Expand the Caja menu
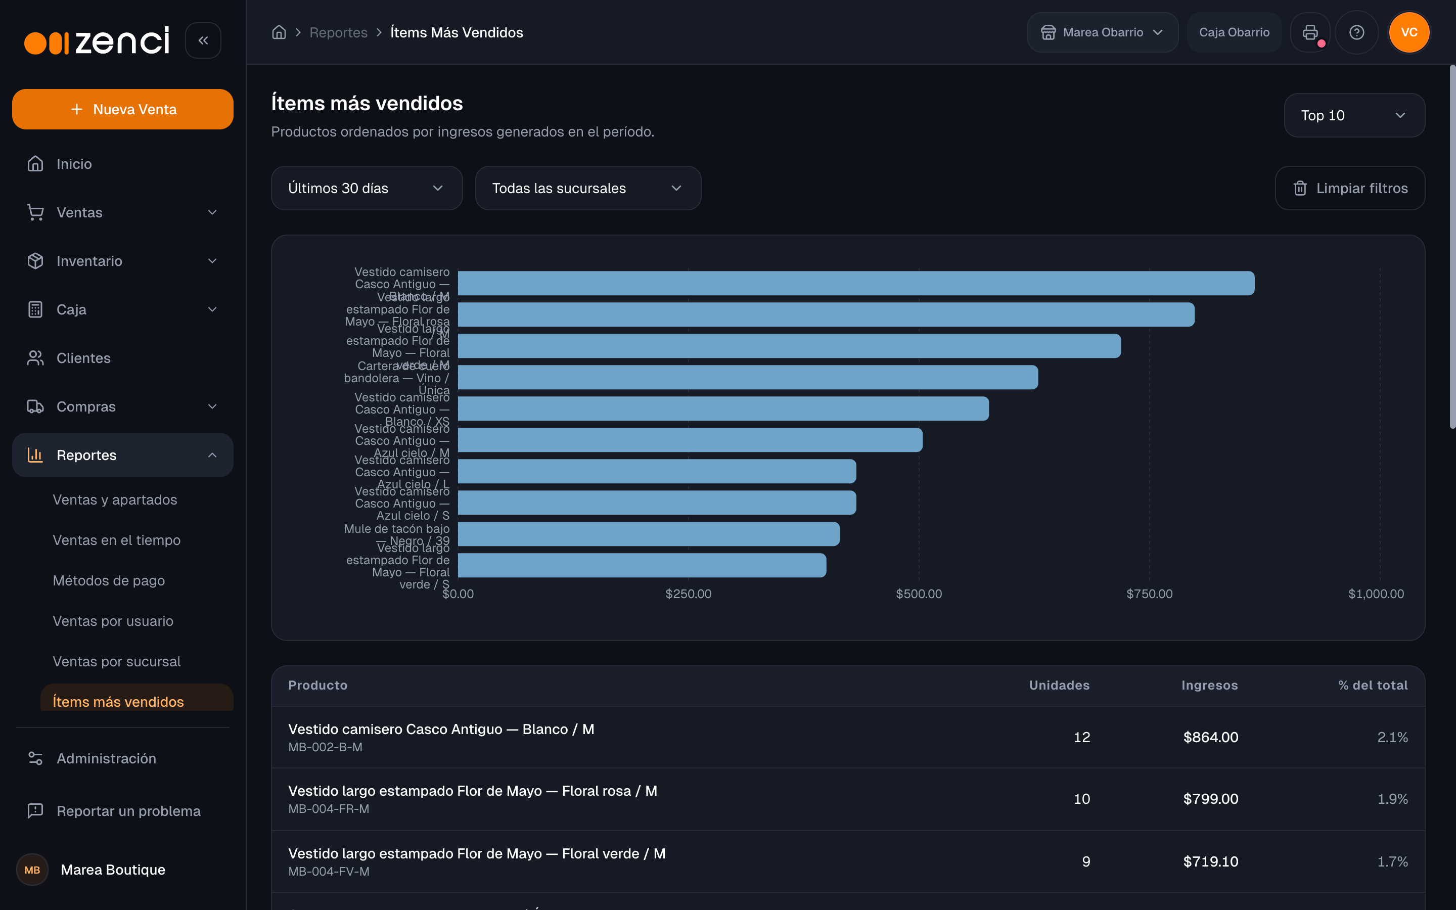Image resolution: width=1456 pixels, height=910 pixels. coord(123,309)
